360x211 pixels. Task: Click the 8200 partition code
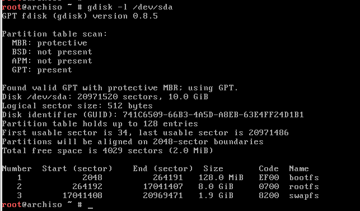pyautogui.click(x=269, y=195)
